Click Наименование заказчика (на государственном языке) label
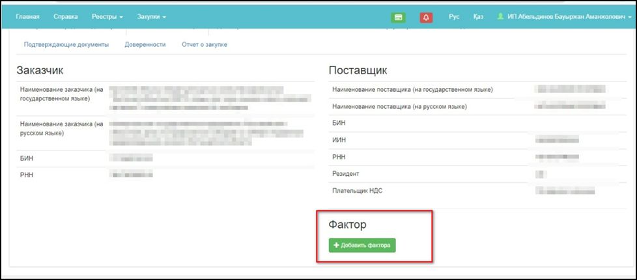This screenshot has height=280, width=637. click(x=61, y=94)
